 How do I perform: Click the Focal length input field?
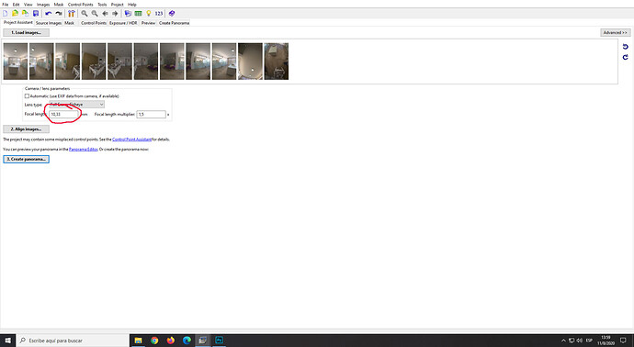tap(63, 115)
